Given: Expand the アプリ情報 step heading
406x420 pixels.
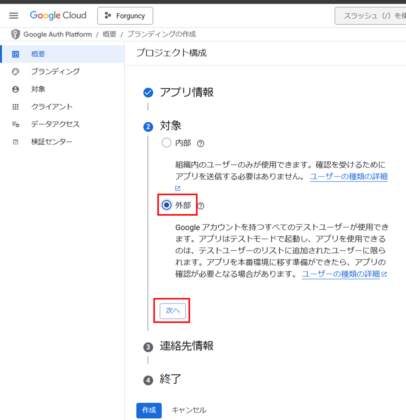Looking at the screenshot, I should click(187, 92).
